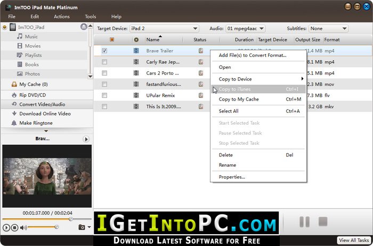The height and width of the screenshot is (246, 373).
Task: Click the film icon for This Is It.2009
Action: click(x=136, y=106)
